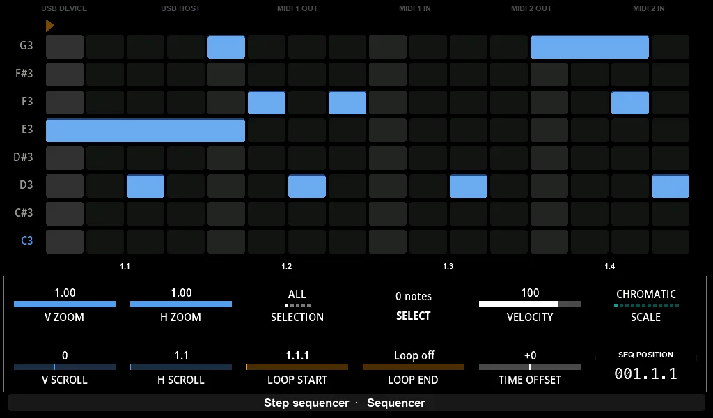Toggle the first step cell in the F#3 row
The width and height of the screenshot is (713, 418).
point(65,75)
